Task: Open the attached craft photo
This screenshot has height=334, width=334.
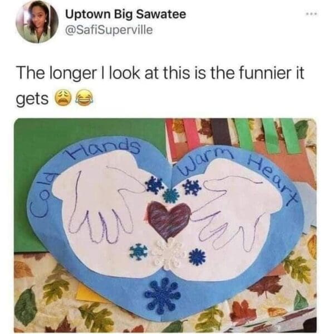Action: (165, 225)
